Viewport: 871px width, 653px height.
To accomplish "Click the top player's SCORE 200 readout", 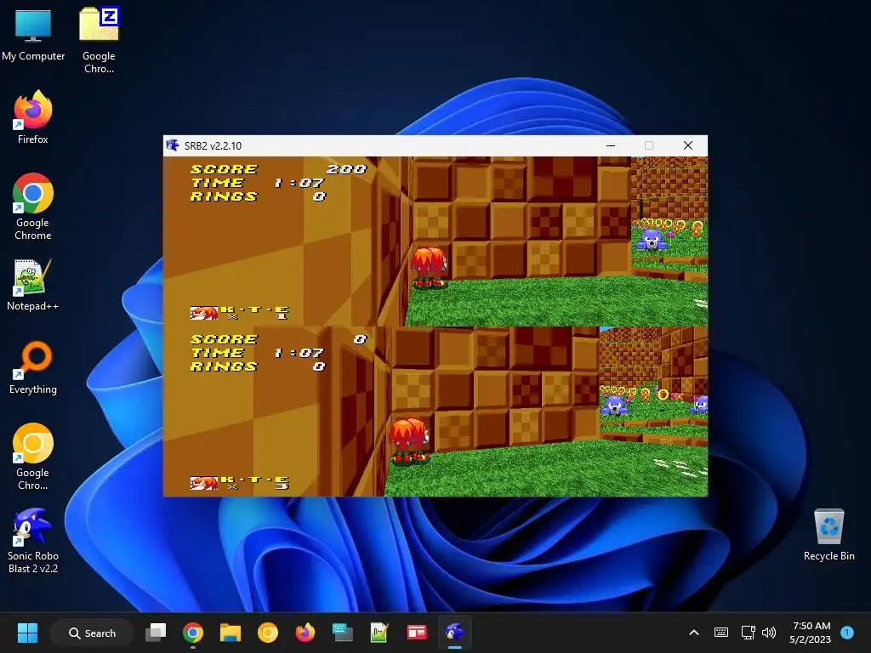I will [278, 169].
